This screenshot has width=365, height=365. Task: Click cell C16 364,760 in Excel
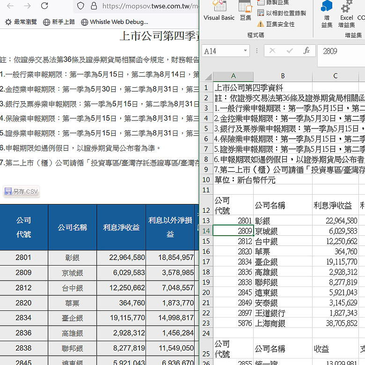click(x=336, y=252)
